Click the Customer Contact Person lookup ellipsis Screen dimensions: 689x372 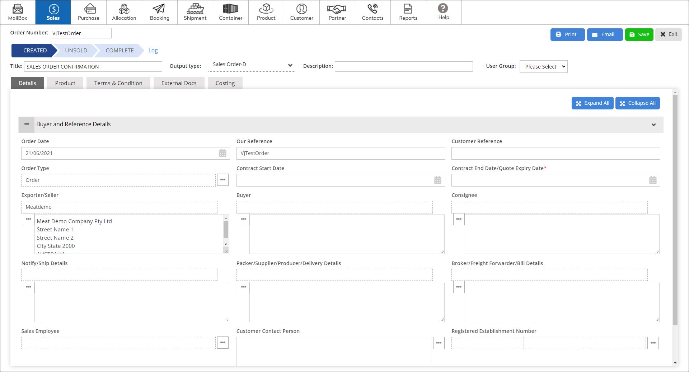click(x=439, y=343)
